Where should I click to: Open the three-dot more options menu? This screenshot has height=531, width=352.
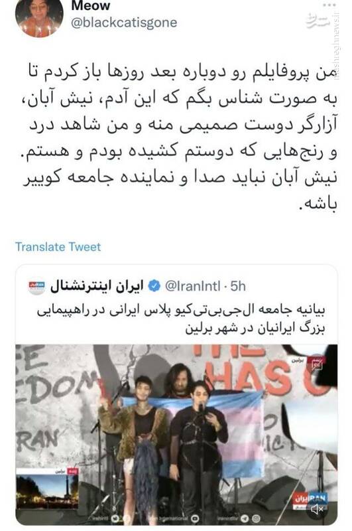(x=329, y=5)
